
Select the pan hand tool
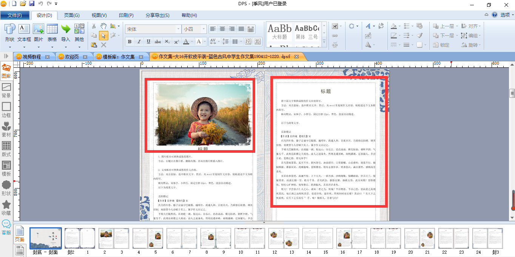tap(103, 26)
